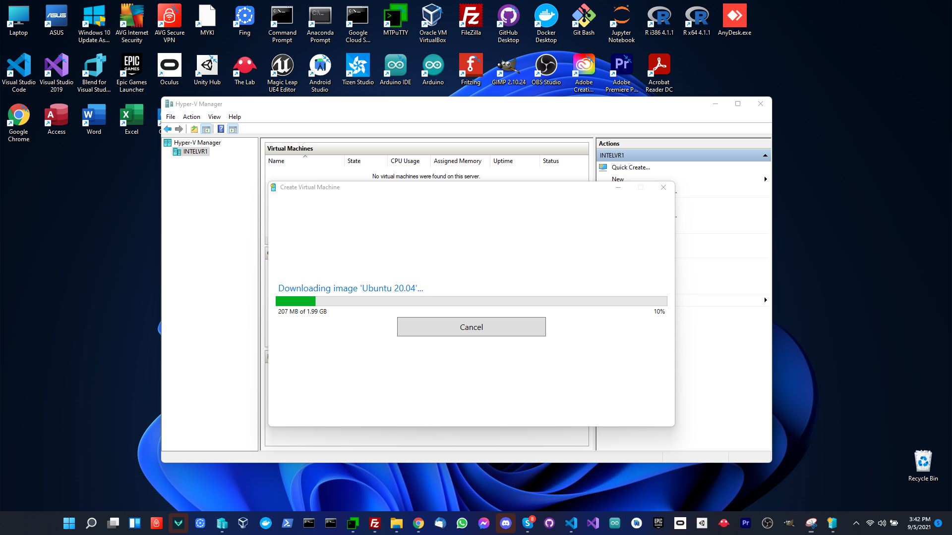Open the Excel desktop icon
This screenshot has width=952, height=535.
point(131,119)
